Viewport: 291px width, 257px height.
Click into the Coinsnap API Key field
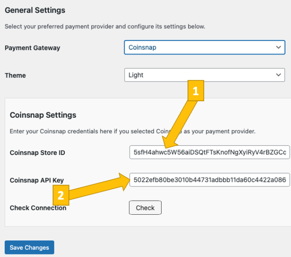210,180
